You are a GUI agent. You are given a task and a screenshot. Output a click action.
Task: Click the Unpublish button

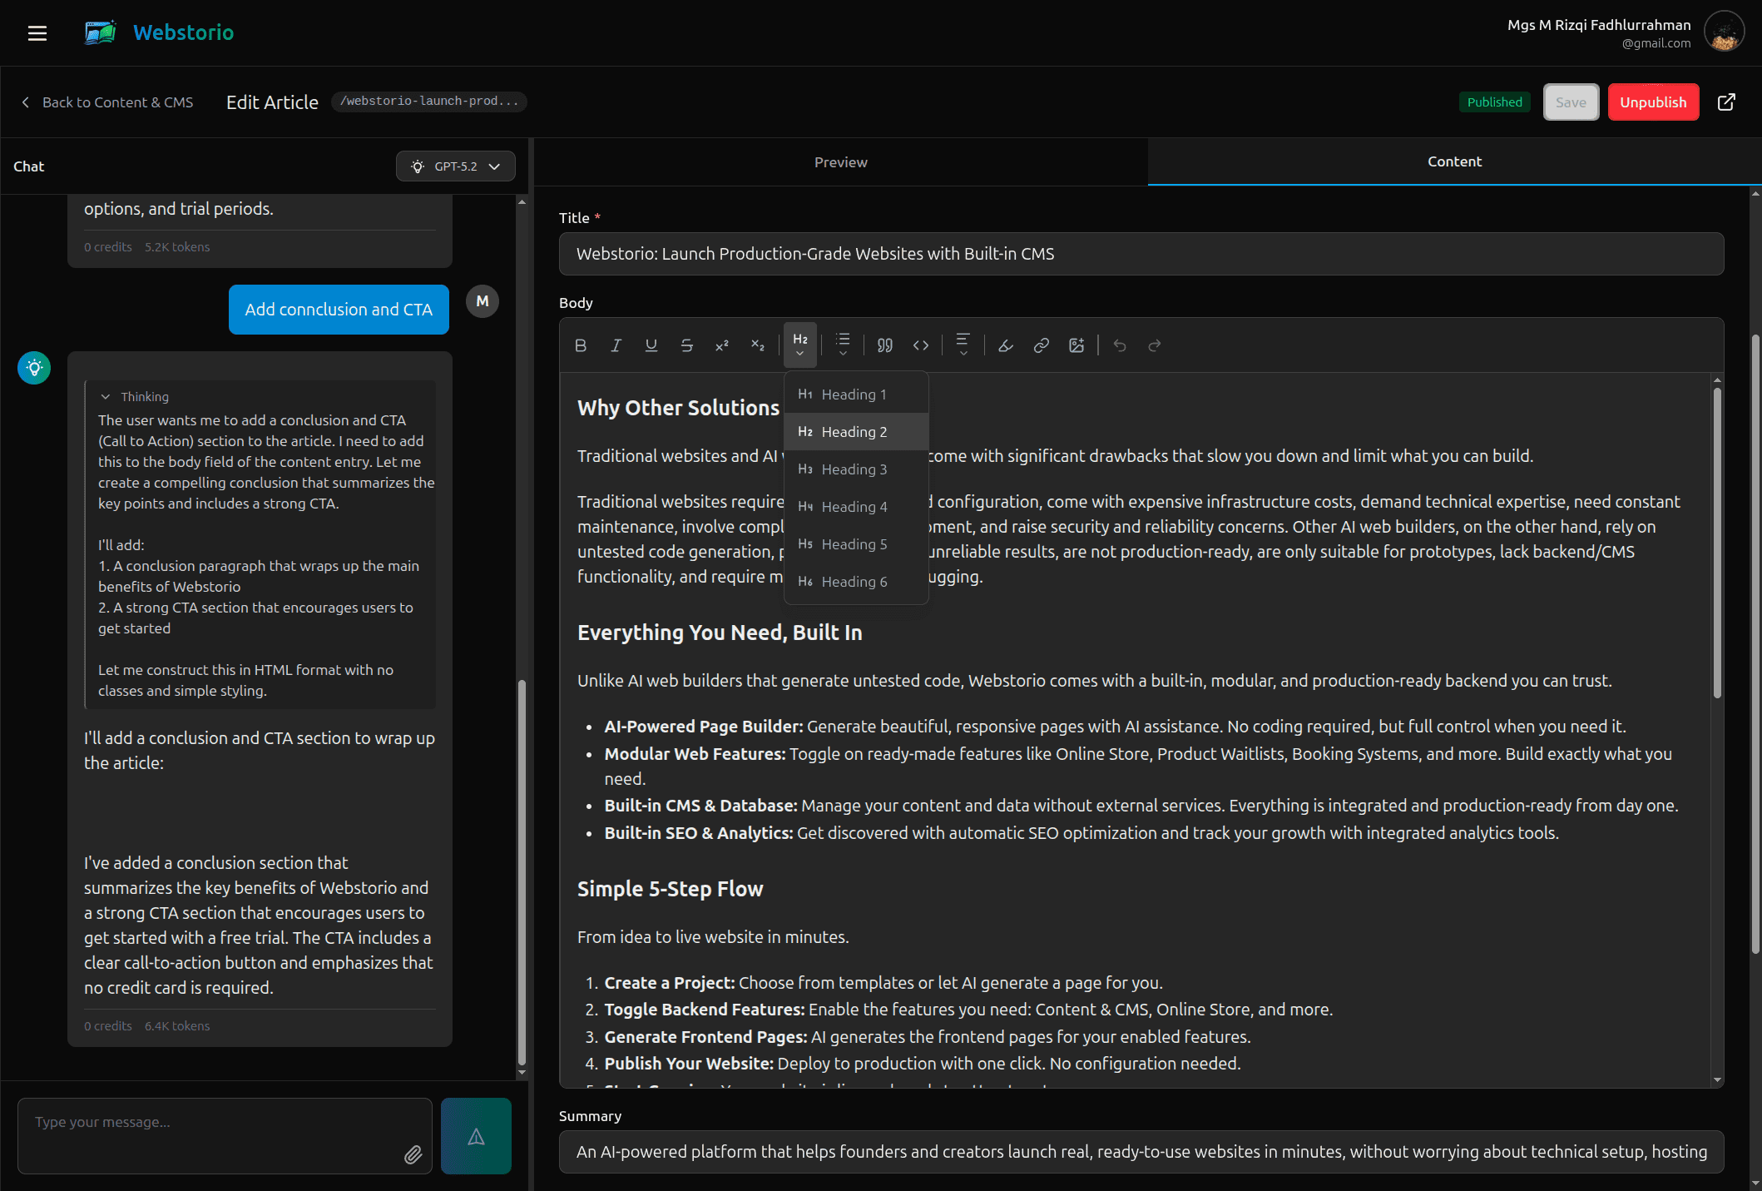[1653, 102]
